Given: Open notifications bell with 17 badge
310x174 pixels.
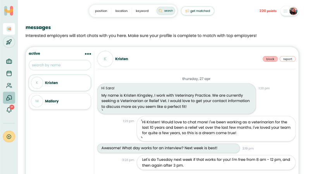Looking at the screenshot, I should click(x=9, y=110).
